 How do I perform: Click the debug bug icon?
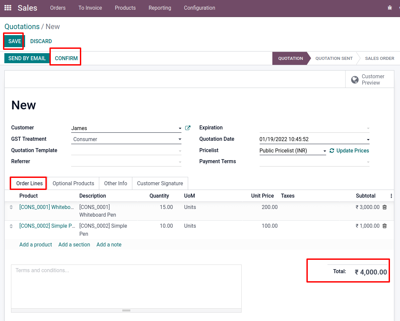390,8
